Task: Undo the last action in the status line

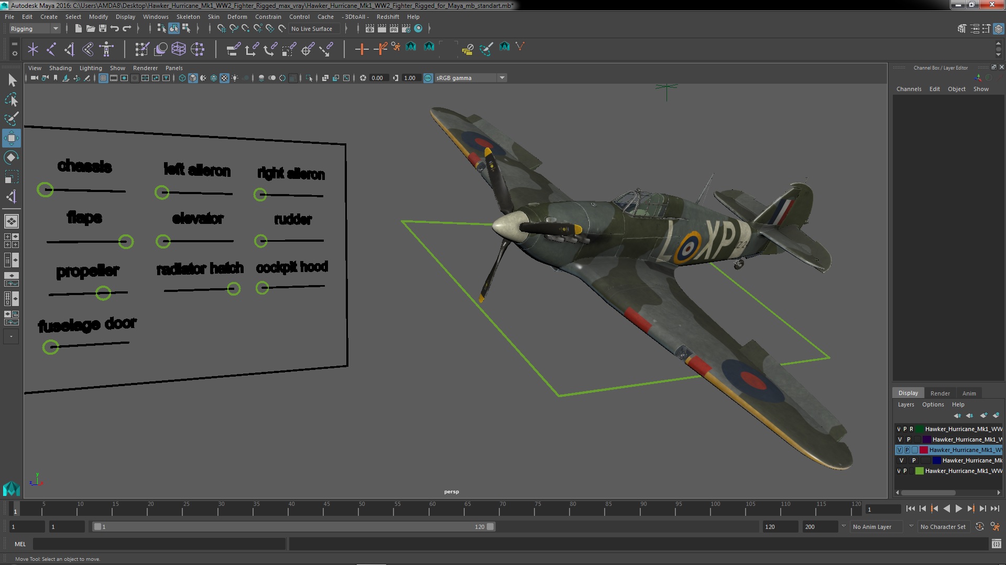Action: [x=115, y=29]
